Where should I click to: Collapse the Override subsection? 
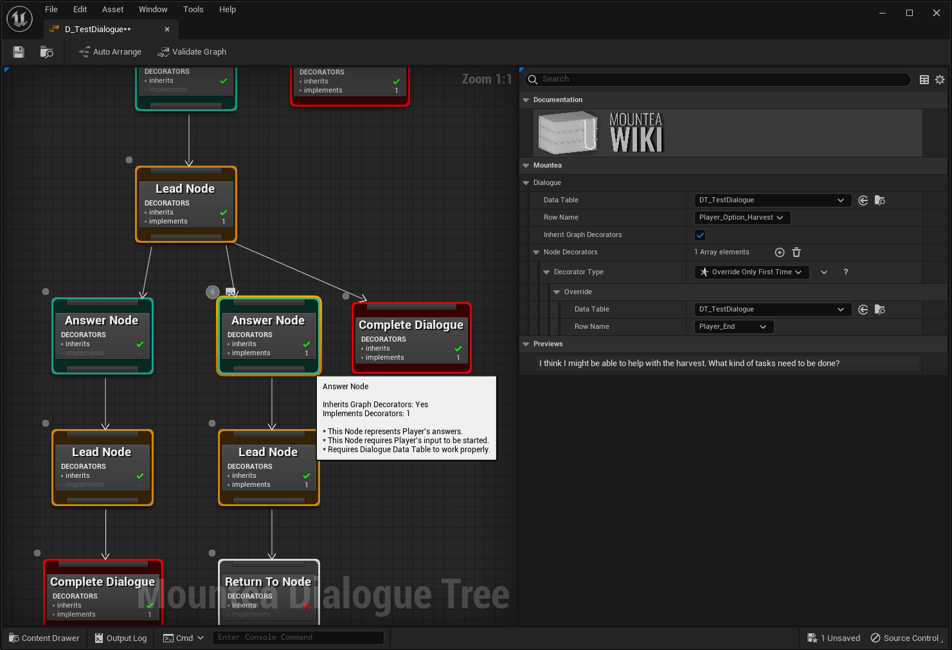[x=557, y=292]
